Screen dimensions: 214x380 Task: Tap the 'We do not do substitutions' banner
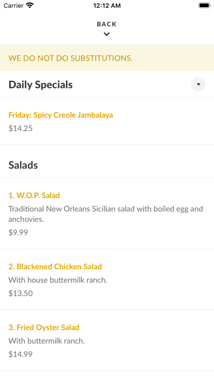(107, 58)
